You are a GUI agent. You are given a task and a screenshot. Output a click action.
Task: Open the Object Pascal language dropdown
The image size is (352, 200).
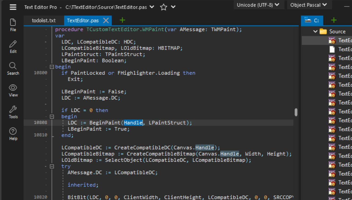[x=309, y=4]
